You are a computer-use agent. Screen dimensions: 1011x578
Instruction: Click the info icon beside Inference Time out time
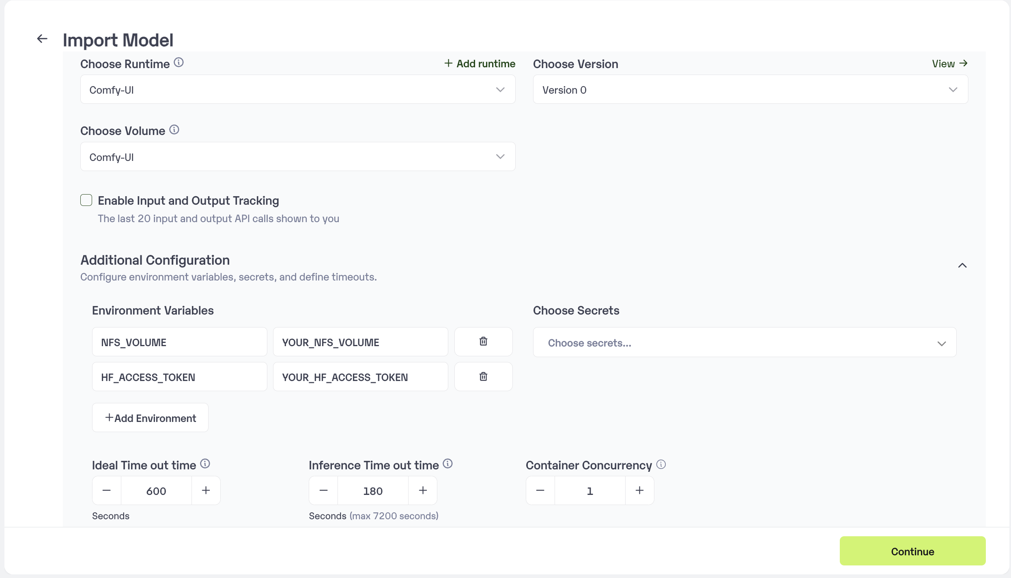tap(447, 464)
